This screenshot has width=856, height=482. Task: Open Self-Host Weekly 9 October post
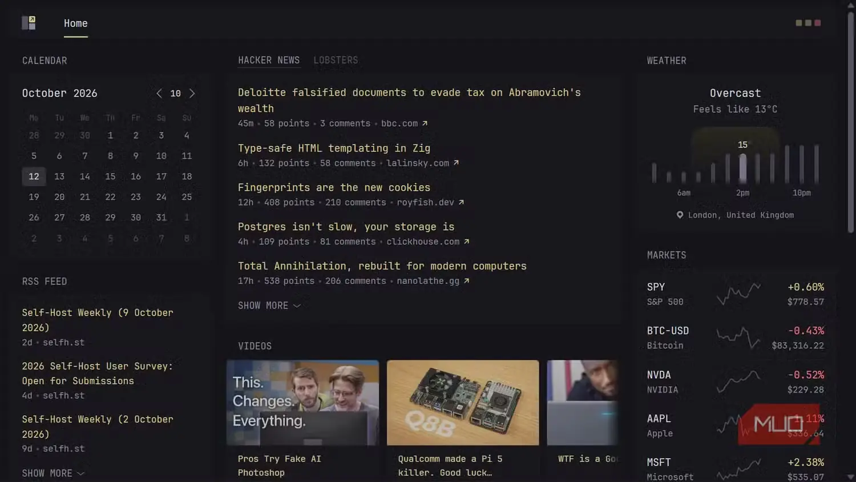98,320
